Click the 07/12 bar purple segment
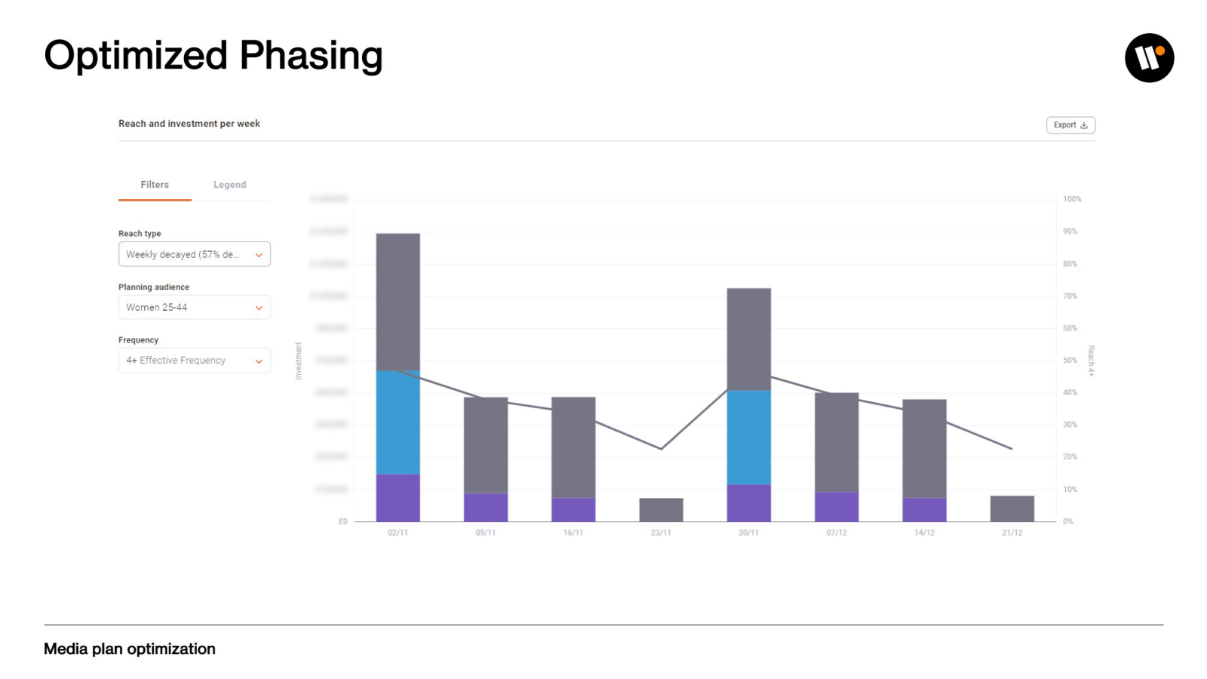This screenshot has height=679, width=1207. (836, 507)
